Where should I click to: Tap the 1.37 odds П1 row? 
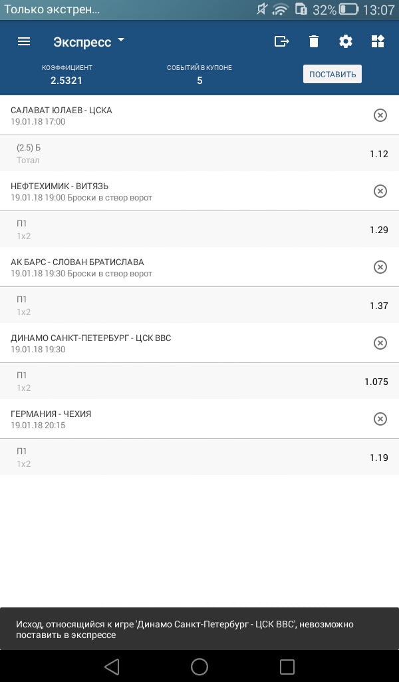click(x=199, y=306)
